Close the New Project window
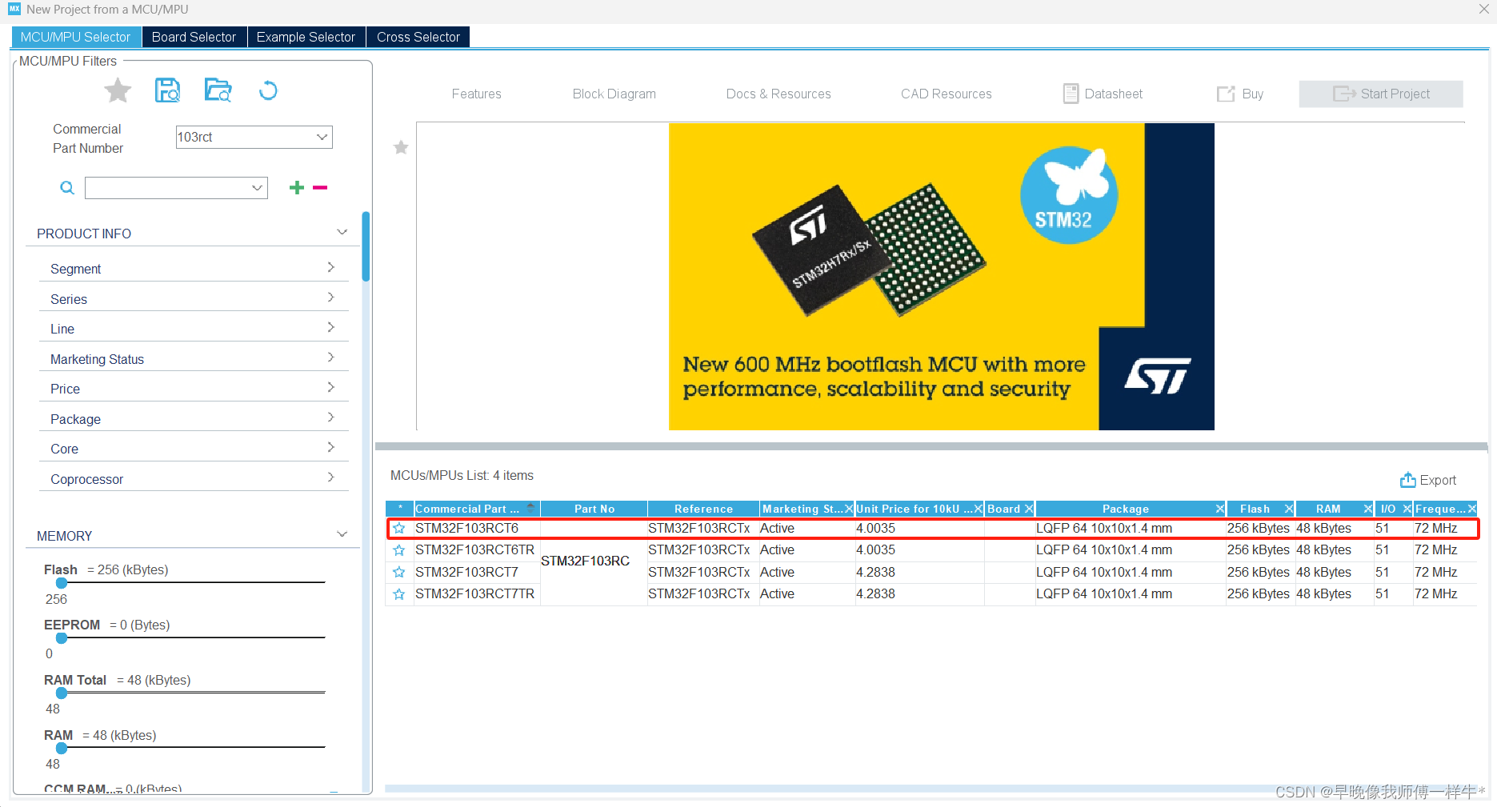Viewport: 1497px width, 807px height. coord(1483,10)
